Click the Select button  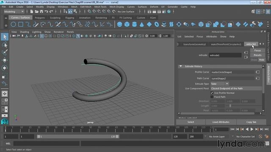coord(191,122)
